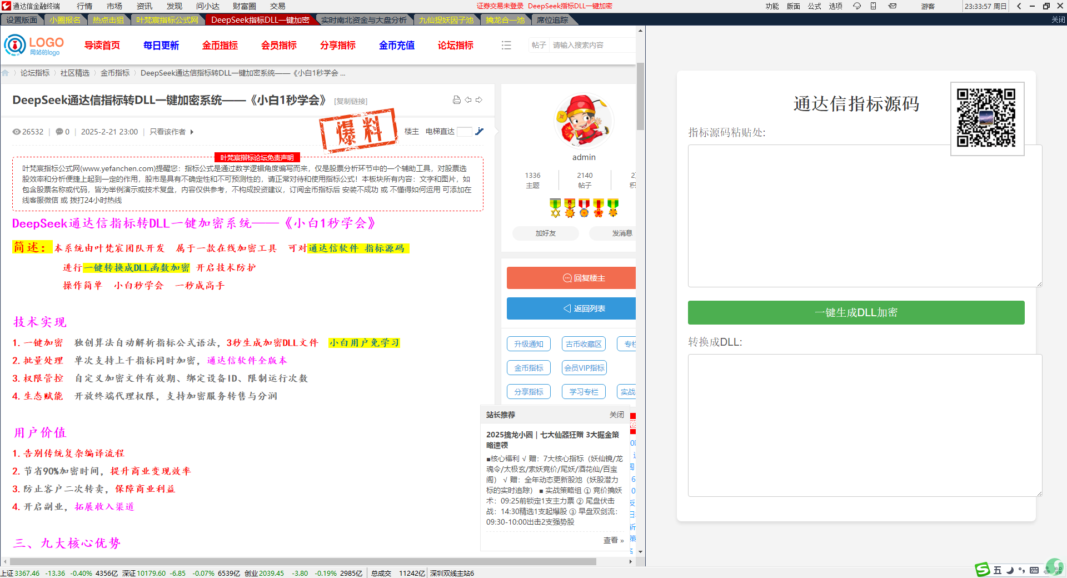The image size is (1067, 578).
Task: Open the 行情 menu
Action: point(84,6)
